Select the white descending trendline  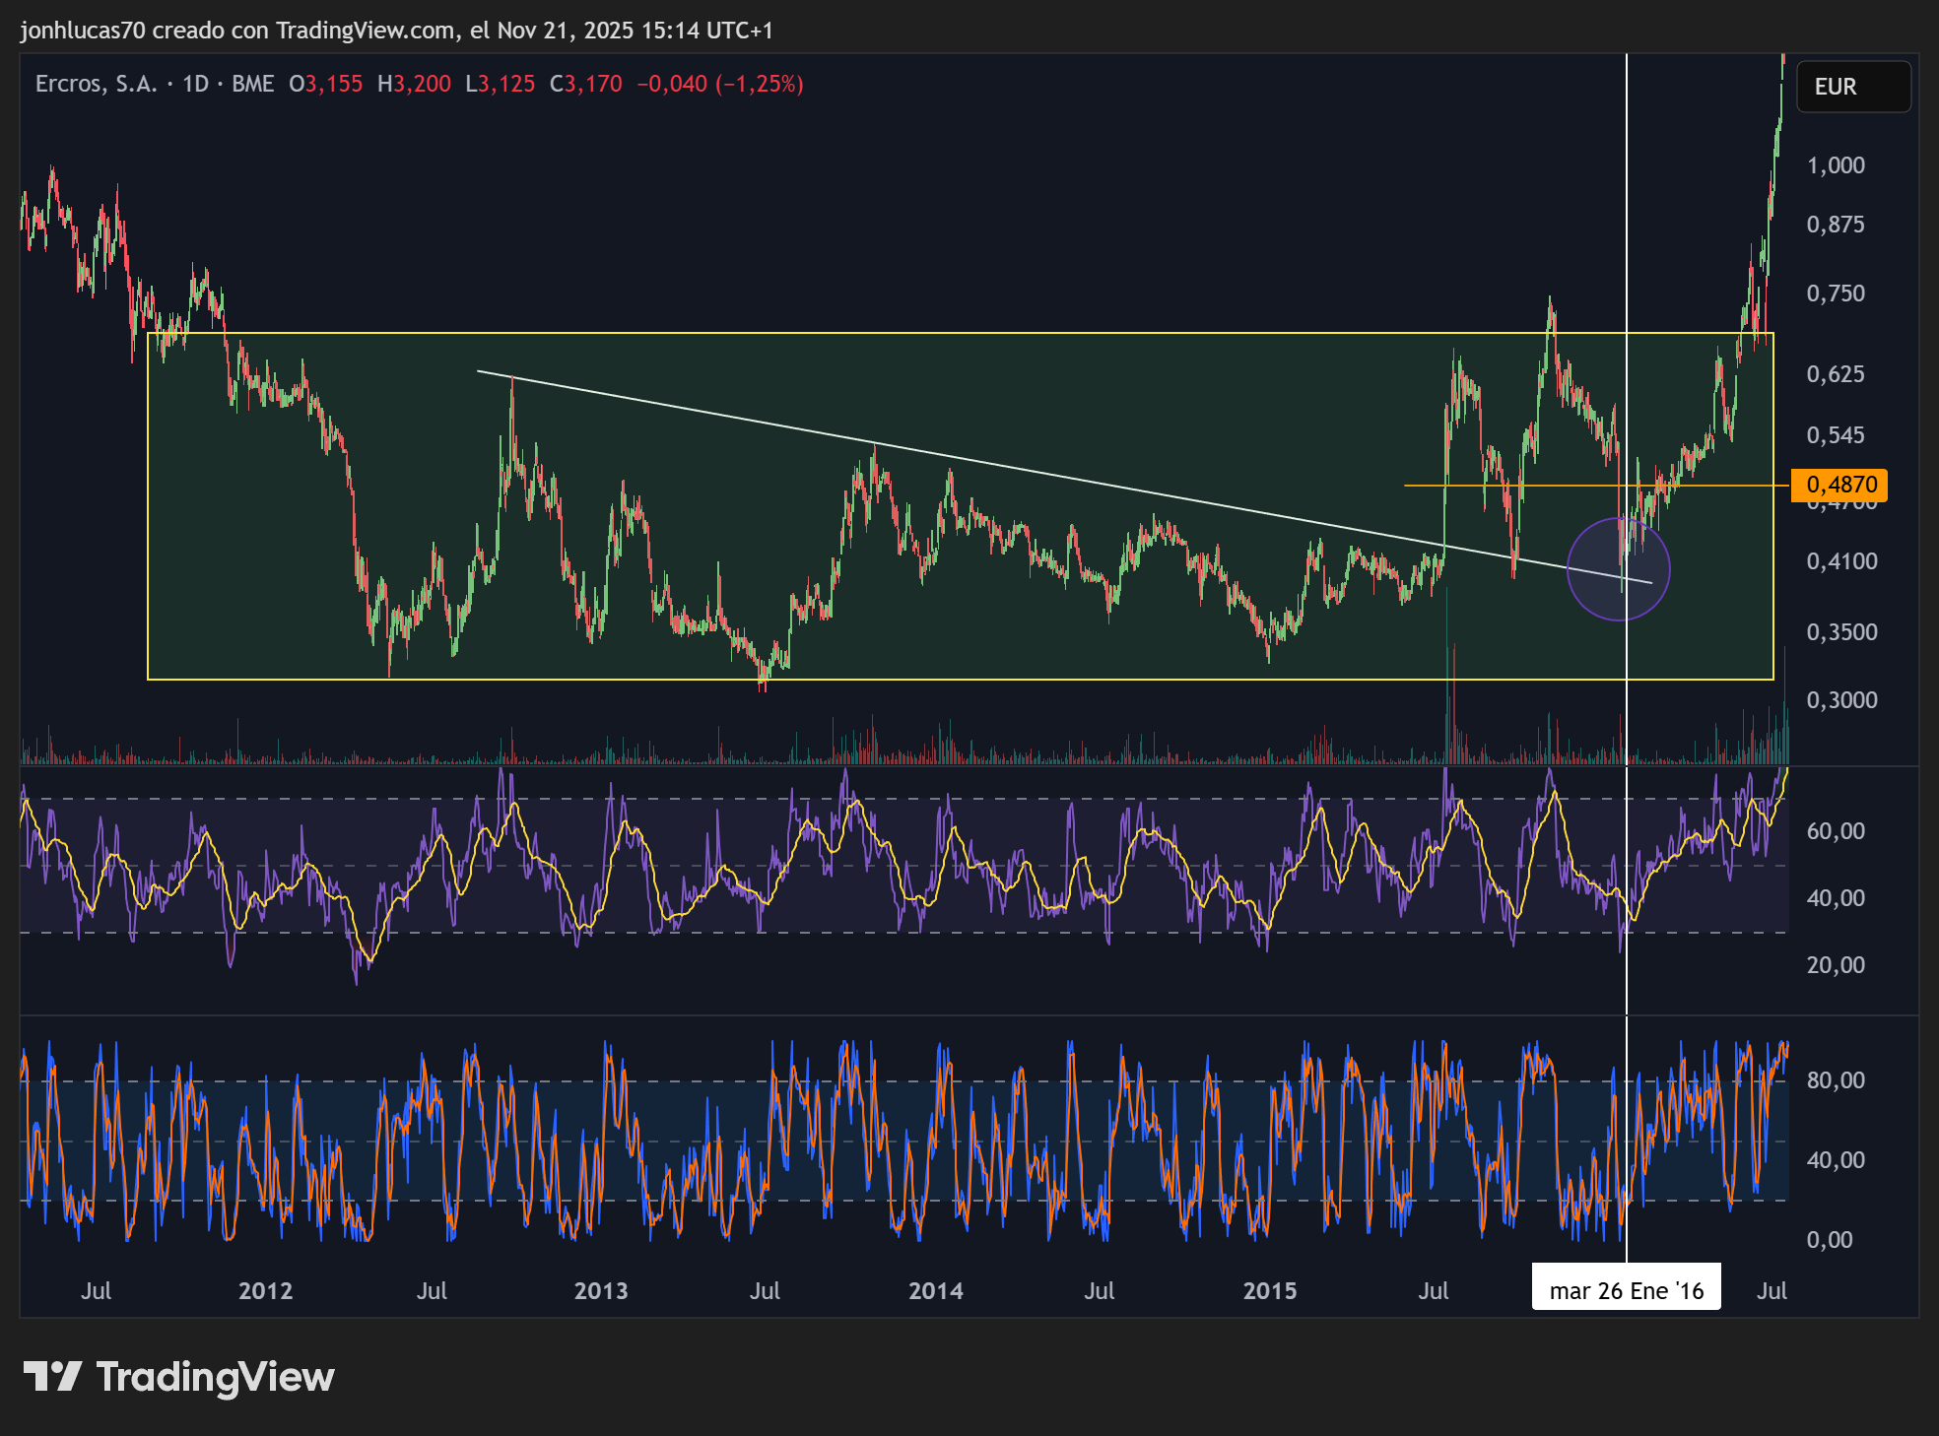click(985, 465)
